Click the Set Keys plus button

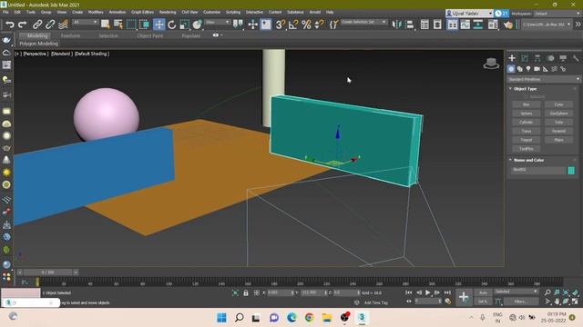pos(464,297)
